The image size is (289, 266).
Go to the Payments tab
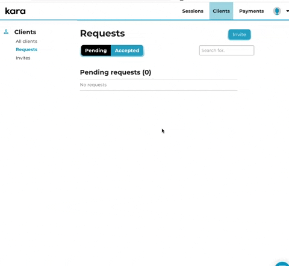point(251,11)
